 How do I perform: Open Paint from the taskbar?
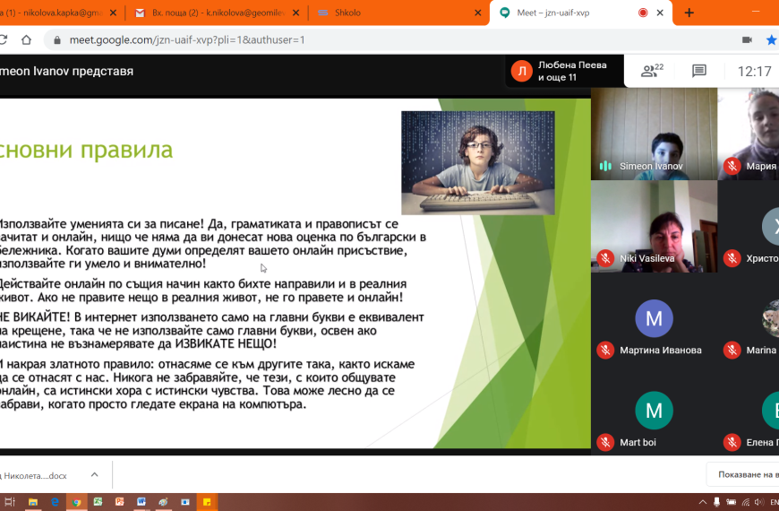tap(164, 502)
